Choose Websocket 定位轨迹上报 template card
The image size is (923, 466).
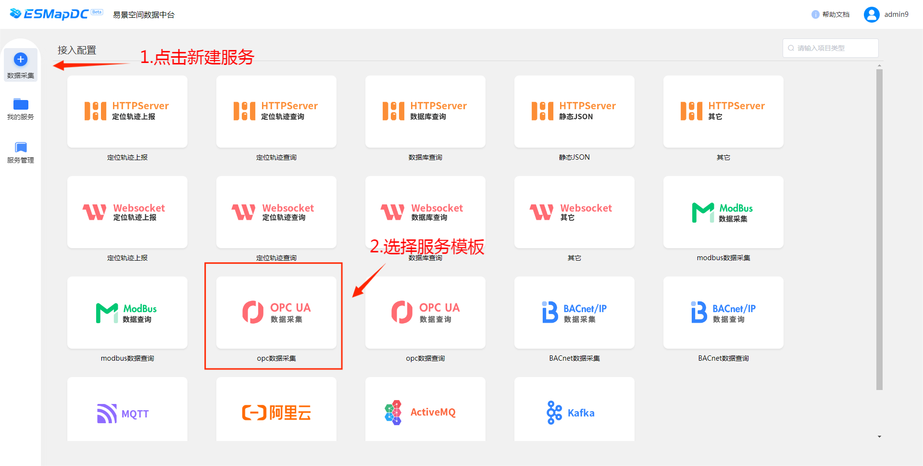(127, 212)
